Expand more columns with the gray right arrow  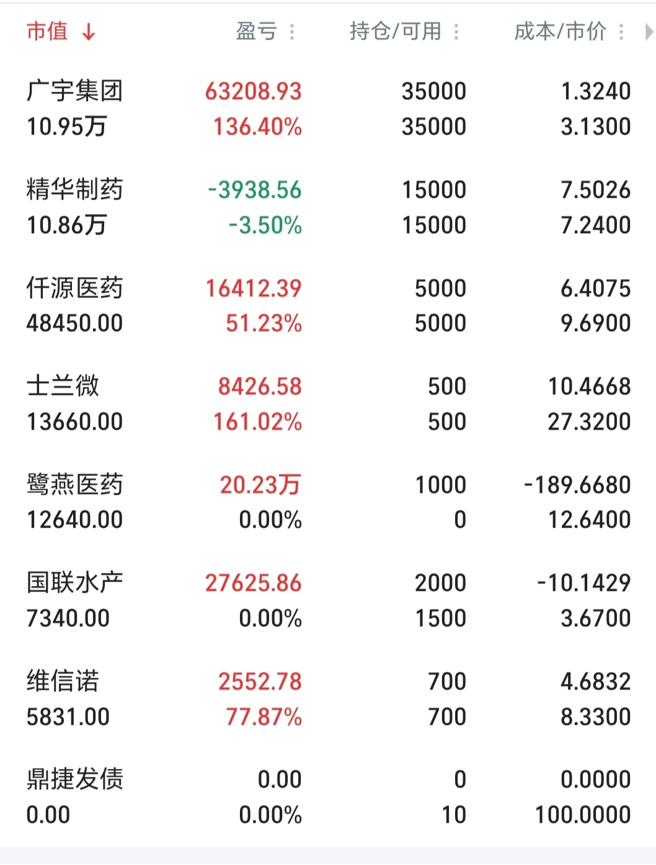click(x=648, y=32)
